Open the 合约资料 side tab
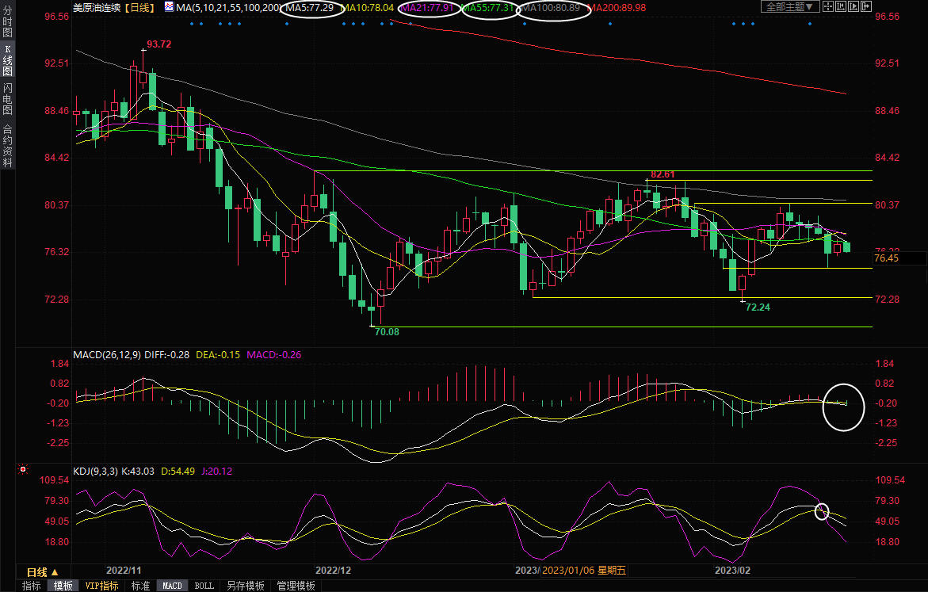 pos(7,145)
